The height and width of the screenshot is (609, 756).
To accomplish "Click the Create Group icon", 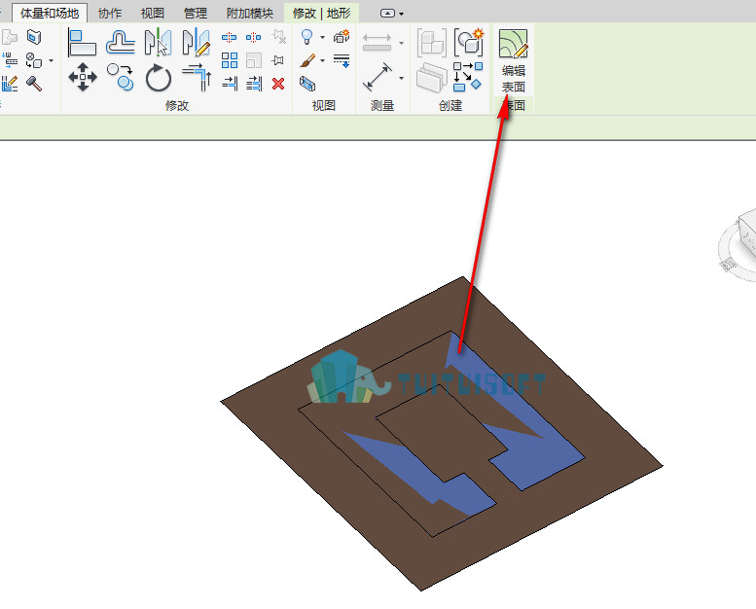I will pyautogui.click(x=468, y=42).
